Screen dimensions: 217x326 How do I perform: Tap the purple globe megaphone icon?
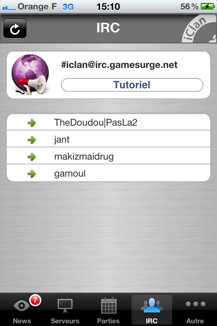click(31, 75)
